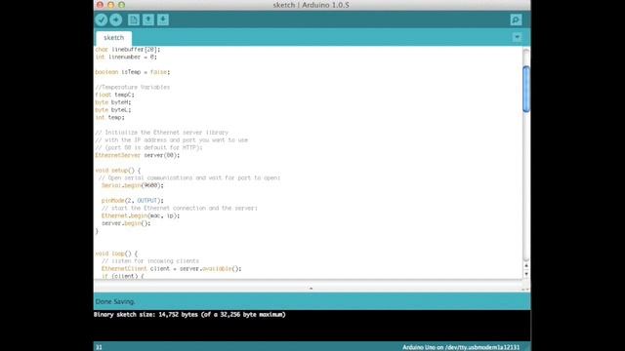Image resolution: width=625 pixels, height=351 pixels.
Task: Click the line 'Serial.begin(9600);'
Action: tap(133, 185)
